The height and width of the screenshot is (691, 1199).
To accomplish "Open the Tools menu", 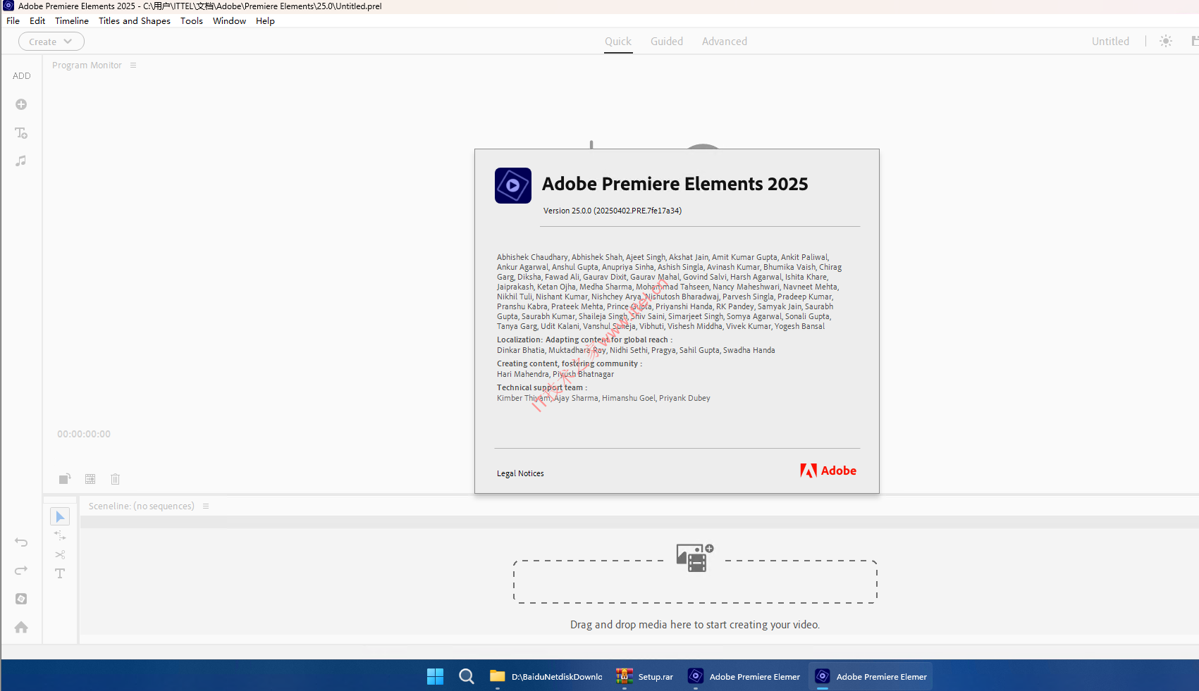I will pyautogui.click(x=192, y=21).
